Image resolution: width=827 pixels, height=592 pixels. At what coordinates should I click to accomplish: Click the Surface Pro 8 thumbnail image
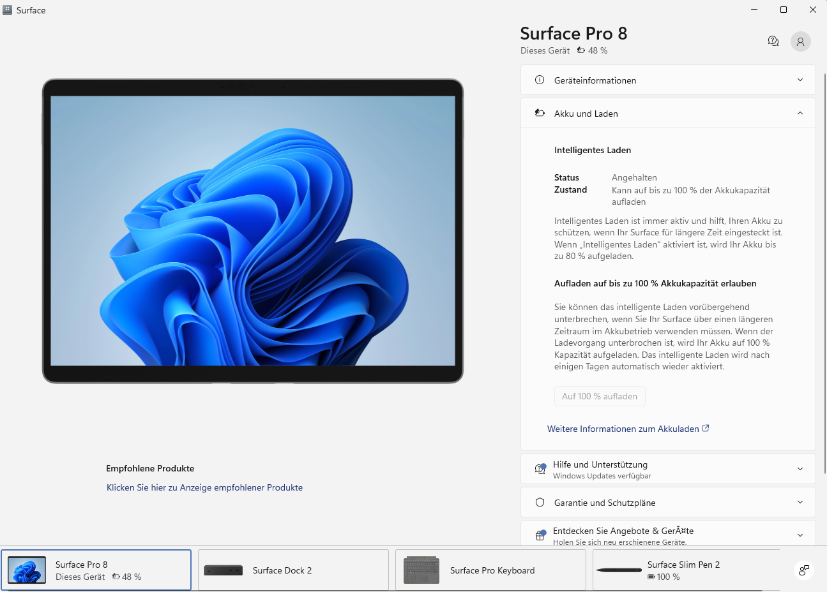[x=27, y=570]
